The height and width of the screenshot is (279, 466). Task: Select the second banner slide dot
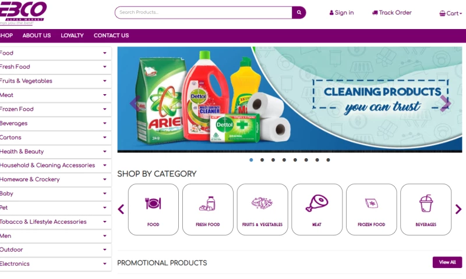click(262, 160)
